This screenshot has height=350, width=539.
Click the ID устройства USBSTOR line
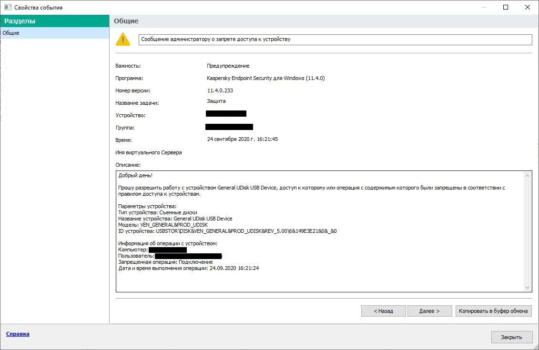[228, 231]
